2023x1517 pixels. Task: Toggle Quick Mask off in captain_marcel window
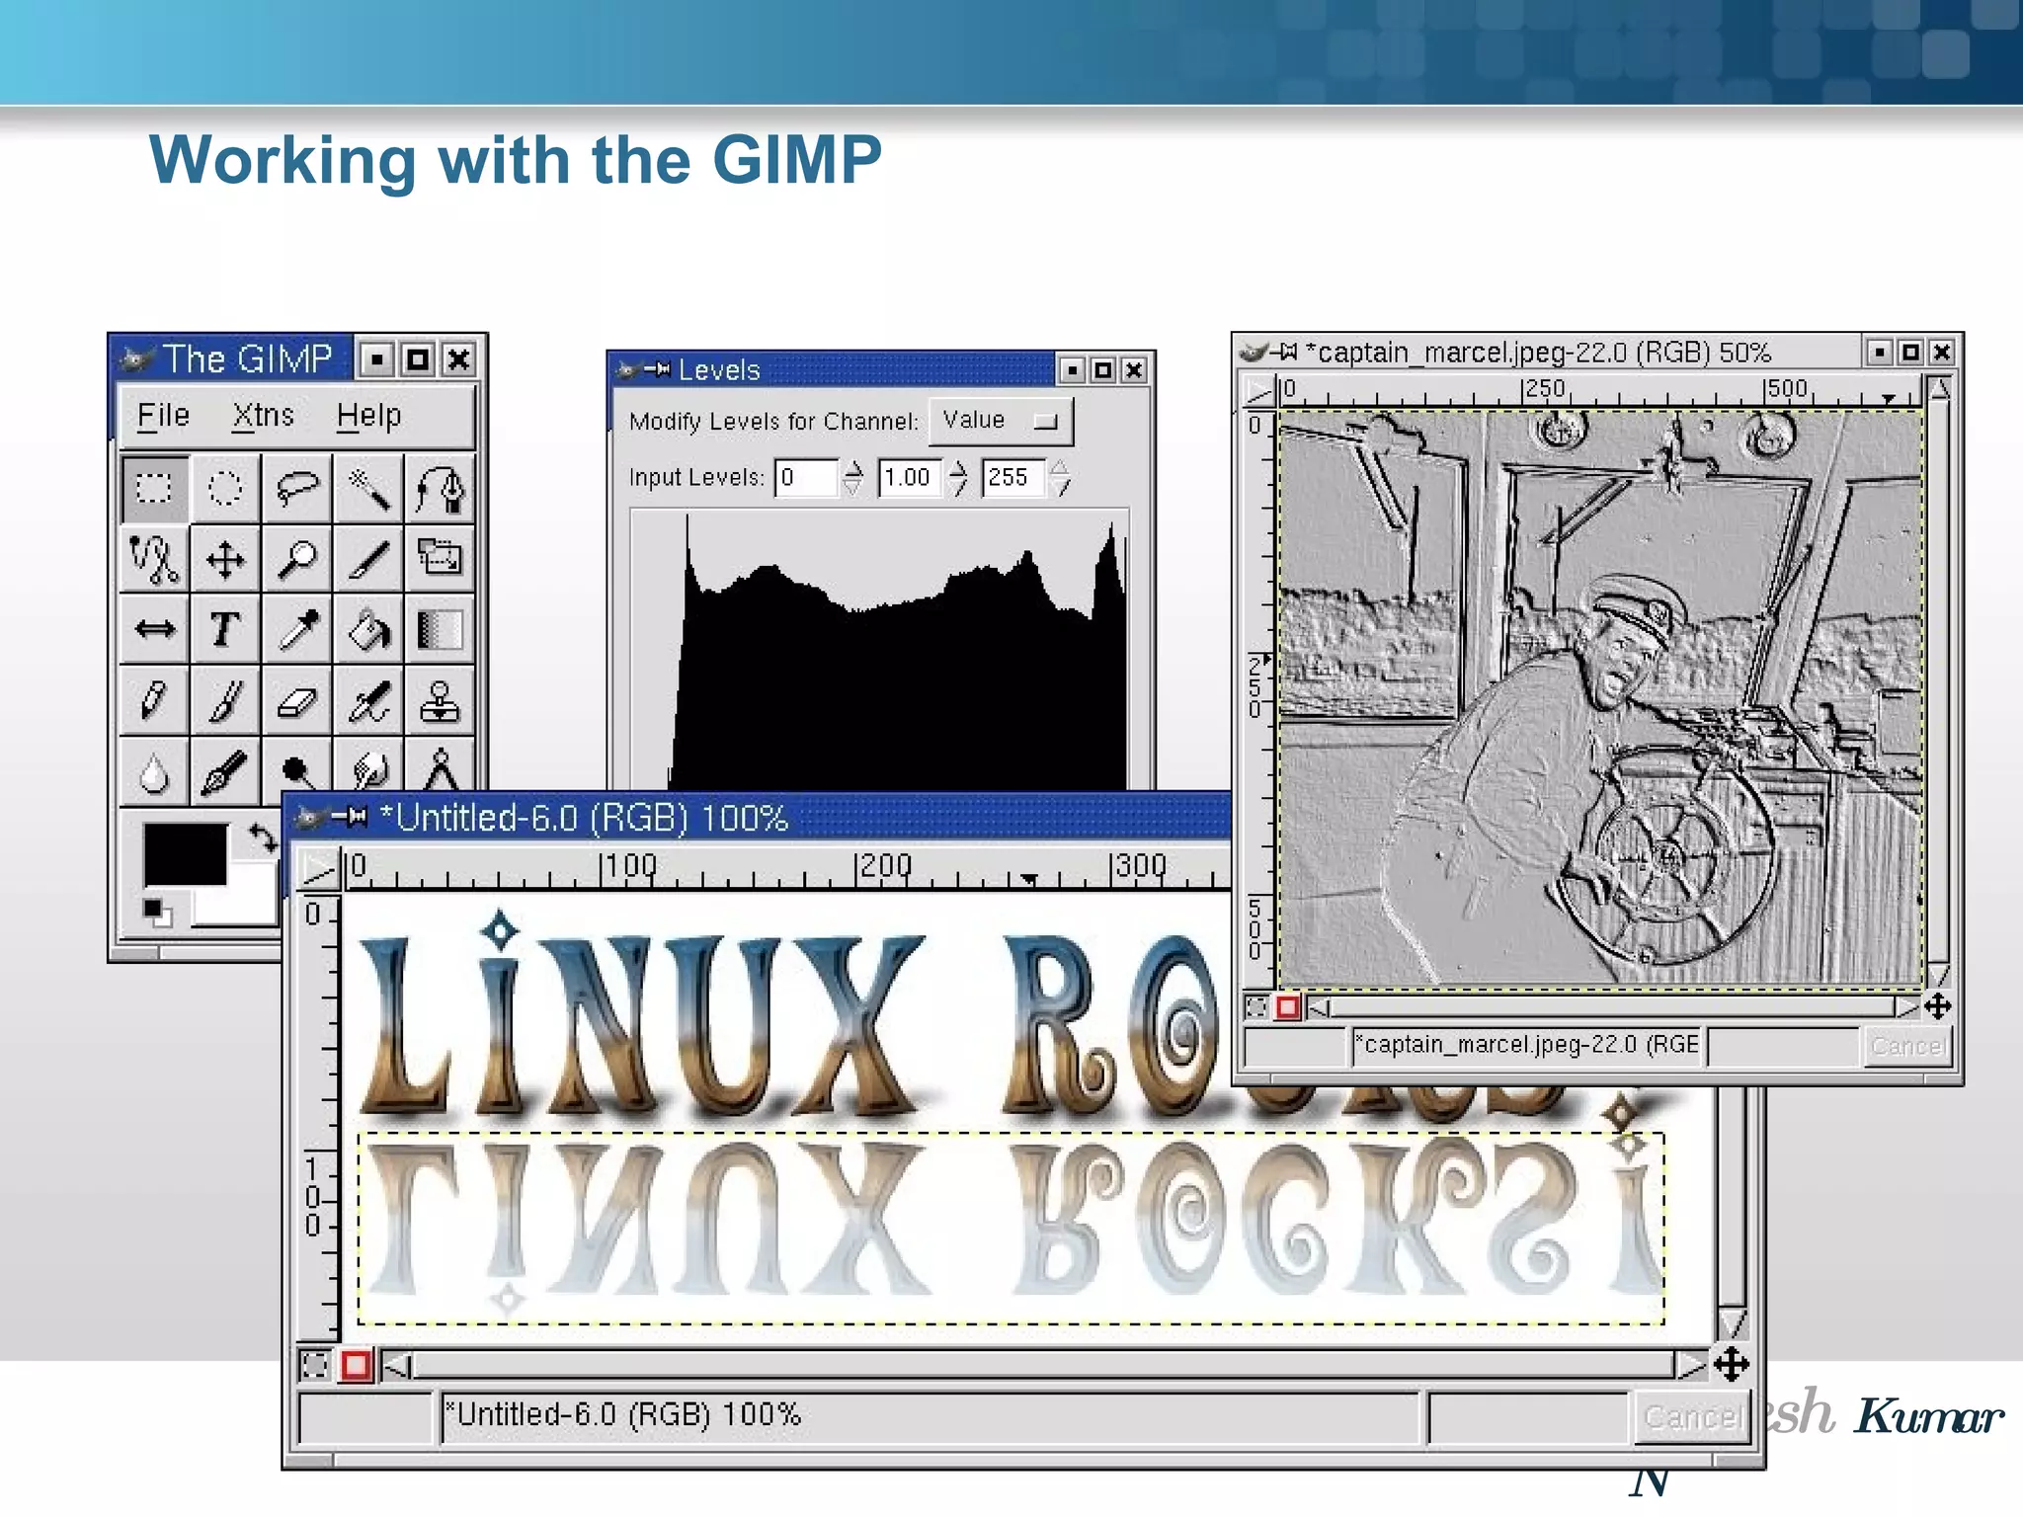click(x=1256, y=1006)
